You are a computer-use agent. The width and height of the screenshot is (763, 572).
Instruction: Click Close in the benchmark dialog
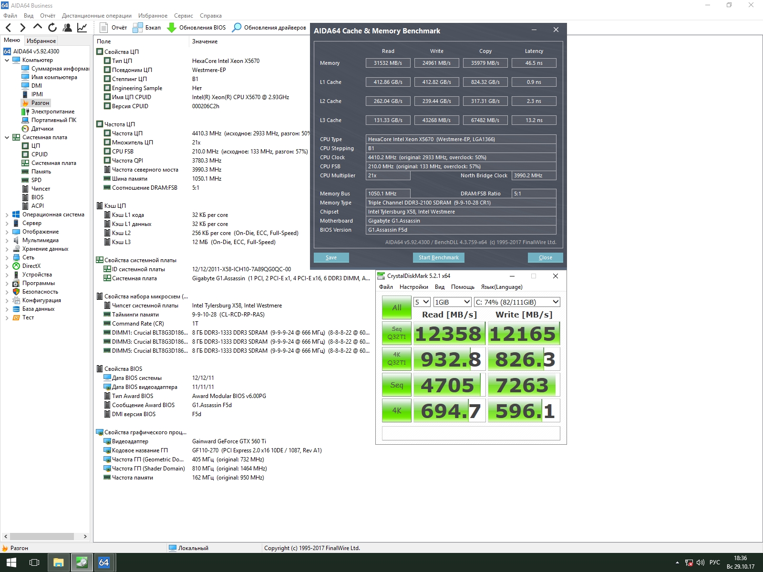pos(545,257)
